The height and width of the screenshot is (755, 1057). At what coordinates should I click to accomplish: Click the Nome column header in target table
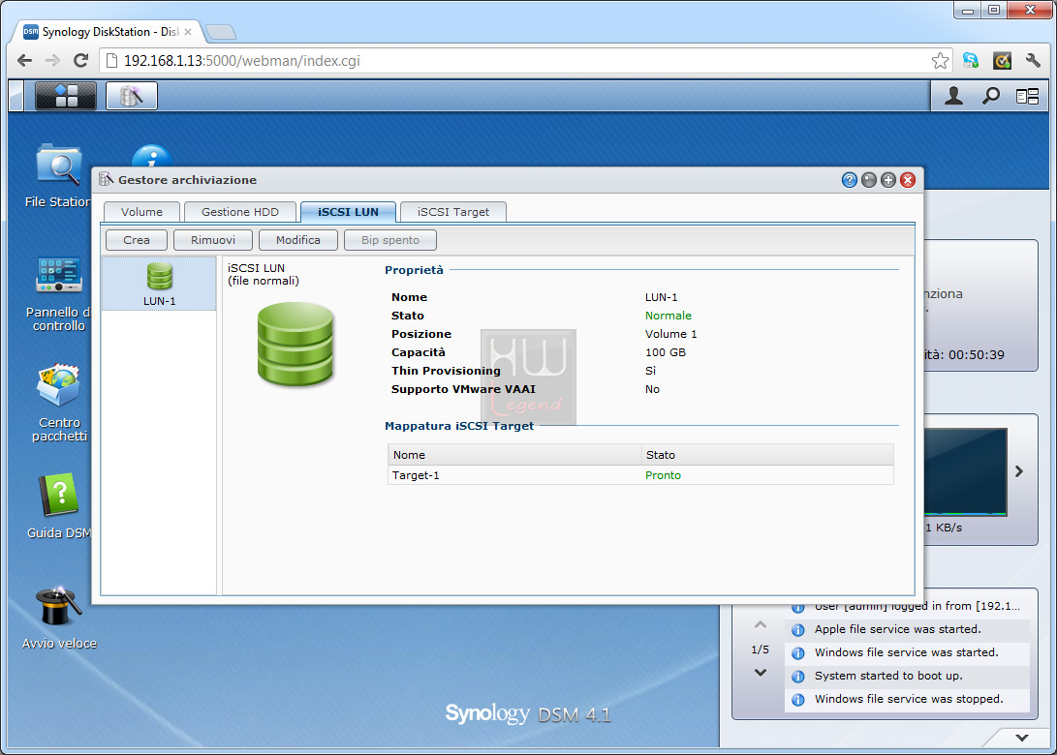514,455
